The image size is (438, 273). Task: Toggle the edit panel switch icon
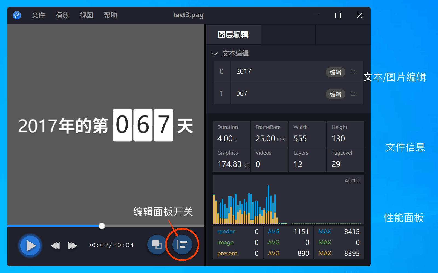pyautogui.click(x=182, y=244)
